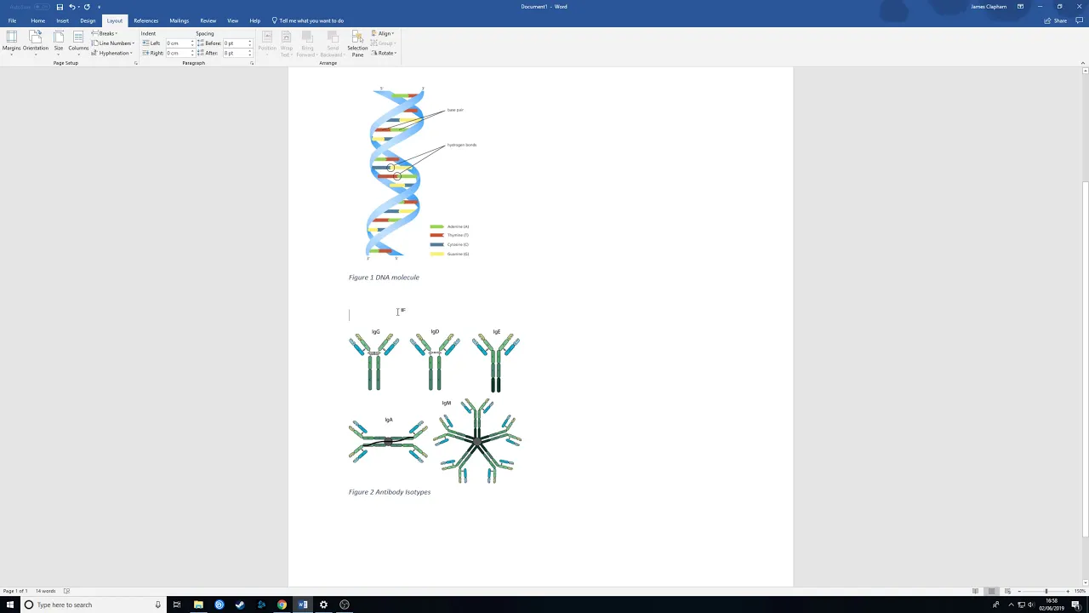Switch to the Home tab
Viewport: 1089px width, 613px height.
coord(38,20)
